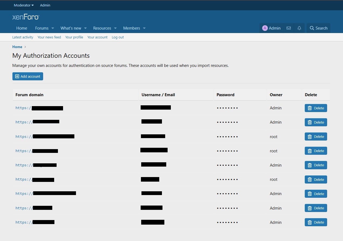Viewport: 343px width, 241px height.
Task: Open the Members navigation tab
Action: coord(131,28)
